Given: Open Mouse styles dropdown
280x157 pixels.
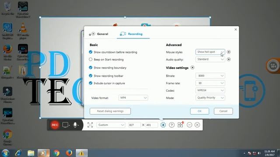Looking at the screenshot, I should (210, 52).
